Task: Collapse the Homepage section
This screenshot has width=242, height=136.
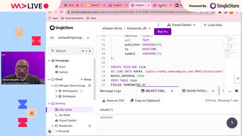Action: pyautogui.click(x=49, y=60)
